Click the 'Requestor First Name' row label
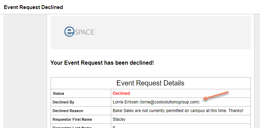The height and width of the screenshot is (128, 260). (x=72, y=119)
